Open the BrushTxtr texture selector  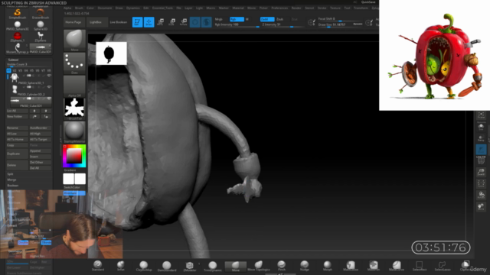click(74, 108)
